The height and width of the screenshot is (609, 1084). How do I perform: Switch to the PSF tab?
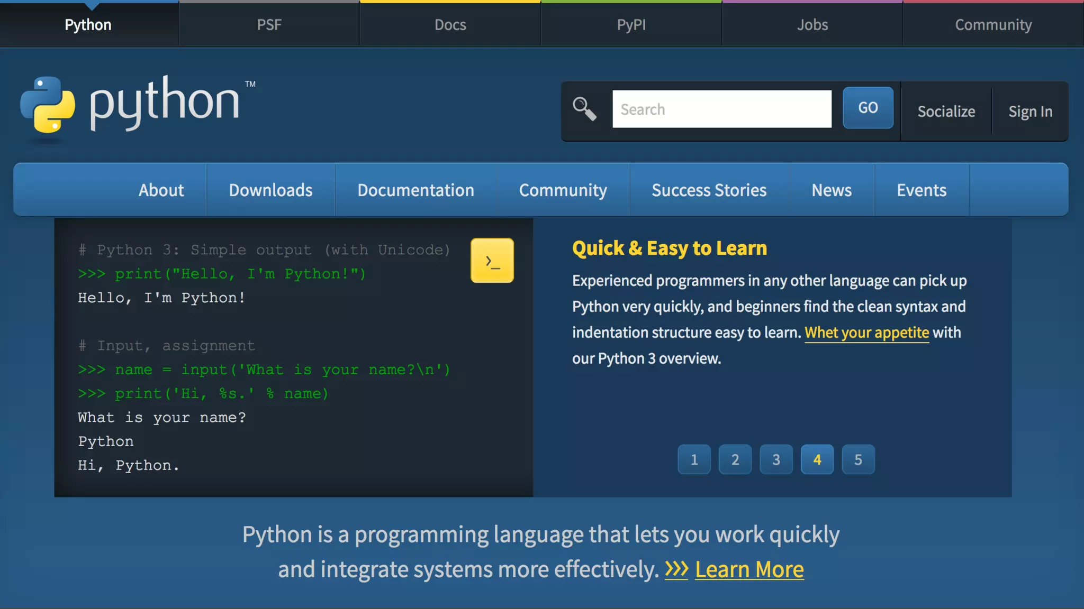coord(269,25)
